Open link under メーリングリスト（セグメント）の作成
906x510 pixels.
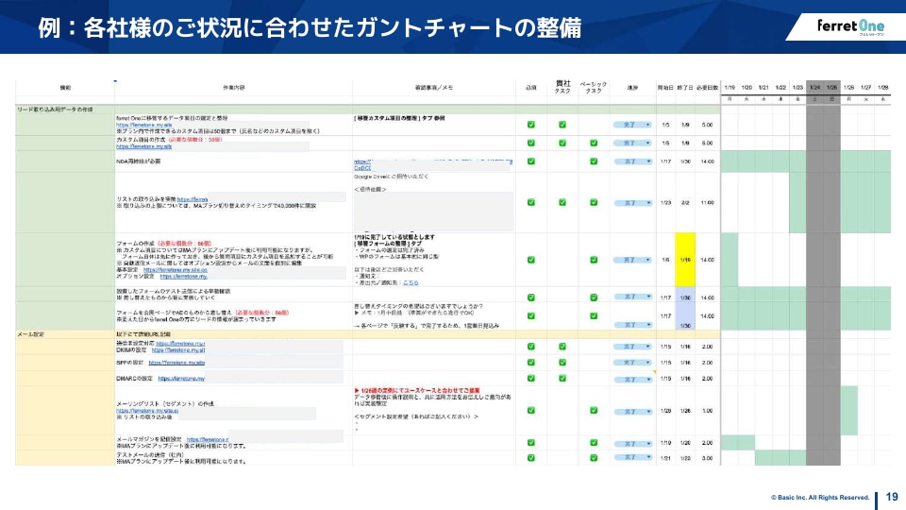(x=147, y=411)
